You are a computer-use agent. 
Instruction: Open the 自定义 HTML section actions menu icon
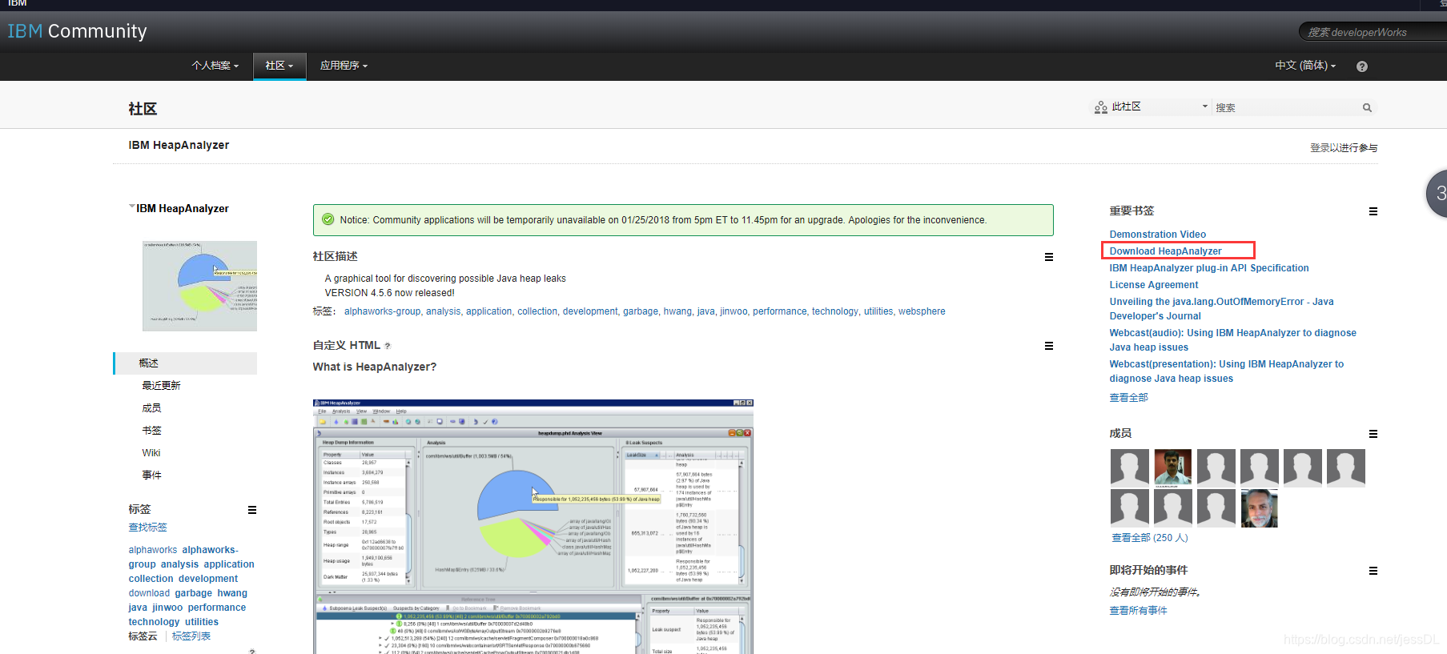pos(1049,346)
